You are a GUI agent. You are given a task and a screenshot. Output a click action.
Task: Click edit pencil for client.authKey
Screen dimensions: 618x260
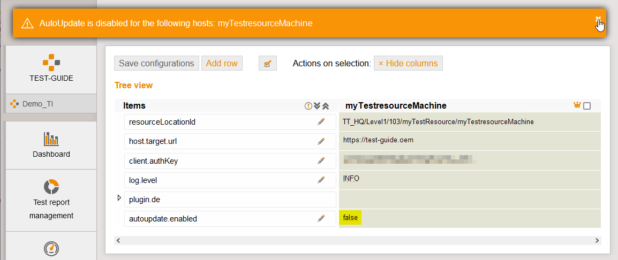click(321, 160)
